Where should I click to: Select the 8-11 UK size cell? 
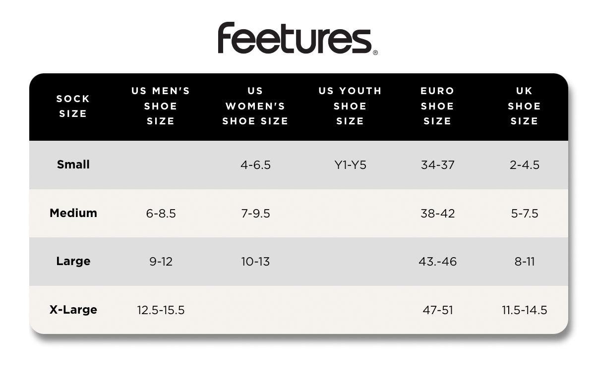click(x=525, y=262)
